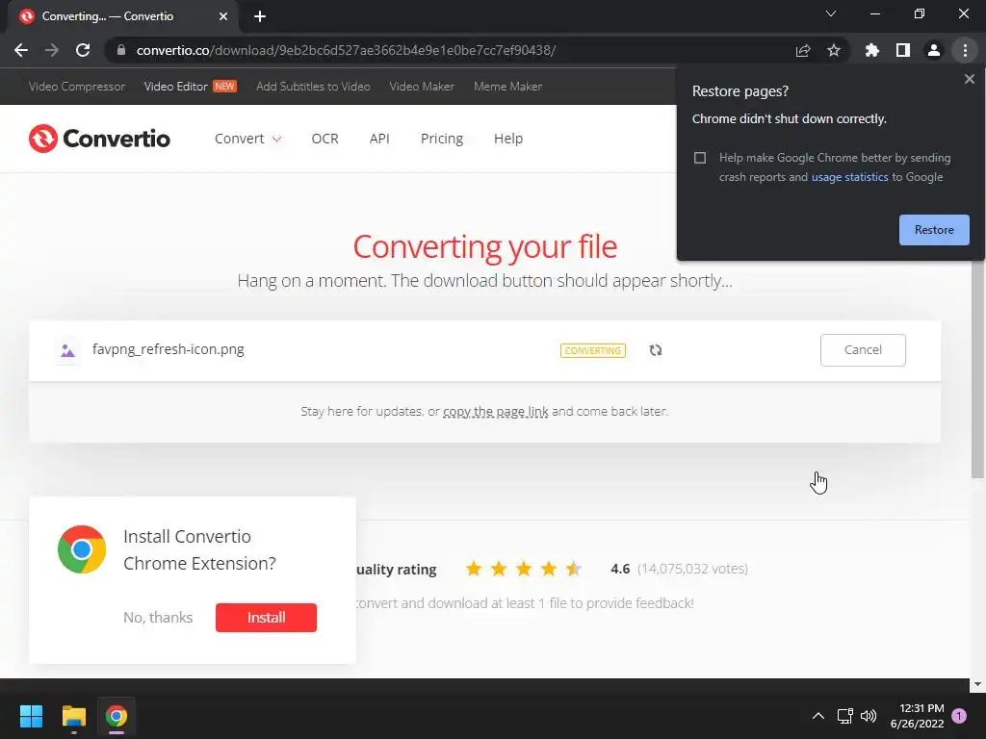Open the clock showing 12:31 PM

coord(917,716)
